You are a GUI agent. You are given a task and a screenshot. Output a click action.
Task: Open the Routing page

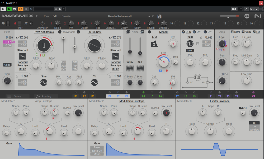[x=46, y=96]
